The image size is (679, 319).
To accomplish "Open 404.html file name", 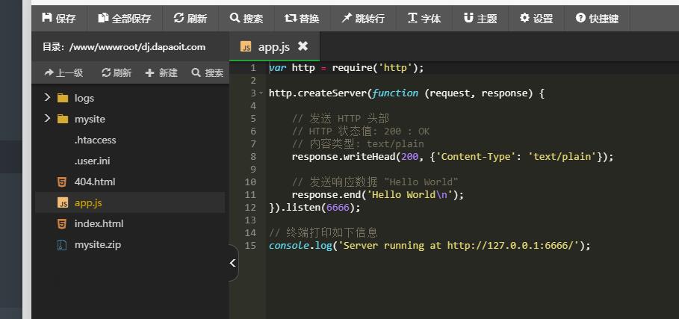I will pos(95,182).
